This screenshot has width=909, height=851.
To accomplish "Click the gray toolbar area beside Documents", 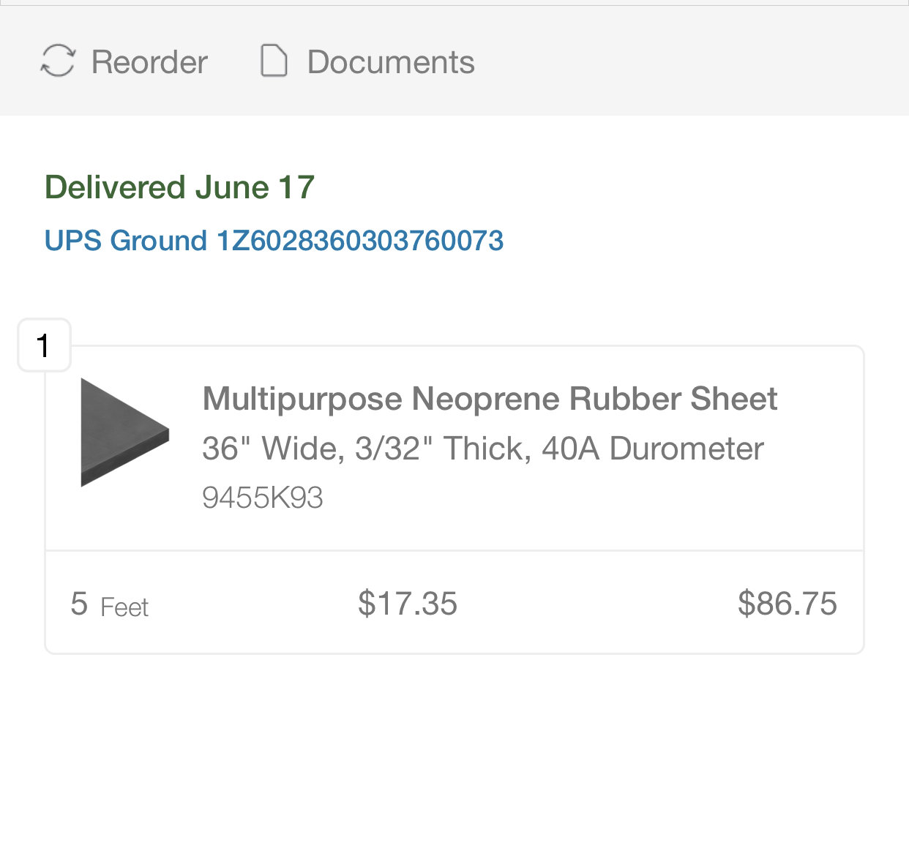I will pyautogui.click(x=688, y=61).
